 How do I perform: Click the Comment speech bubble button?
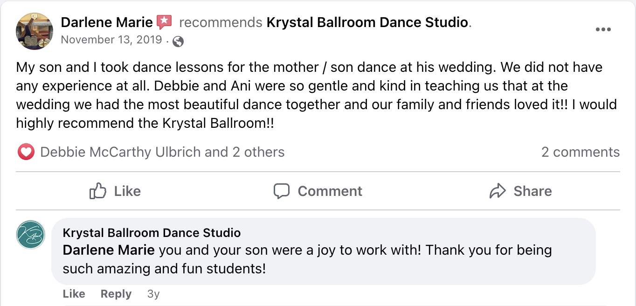(x=318, y=191)
